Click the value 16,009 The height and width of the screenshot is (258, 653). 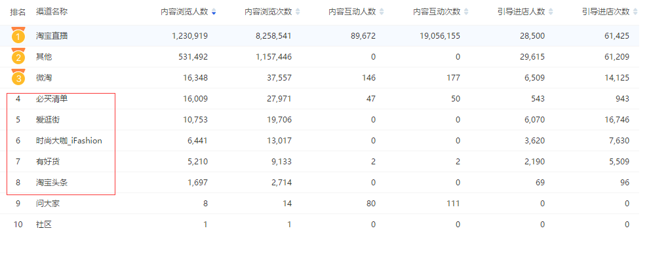(x=195, y=99)
